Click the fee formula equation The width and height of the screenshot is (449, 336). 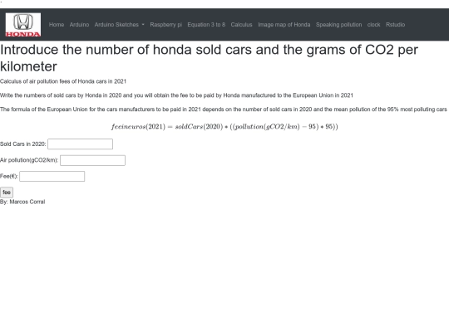point(224,127)
